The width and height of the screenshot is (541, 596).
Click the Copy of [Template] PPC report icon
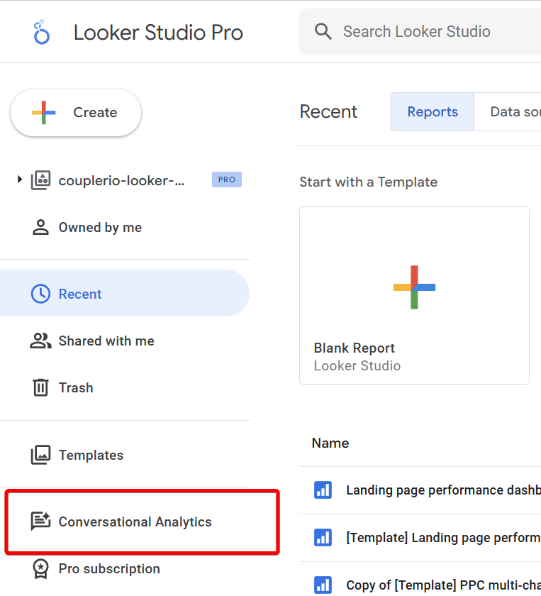coord(323,585)
